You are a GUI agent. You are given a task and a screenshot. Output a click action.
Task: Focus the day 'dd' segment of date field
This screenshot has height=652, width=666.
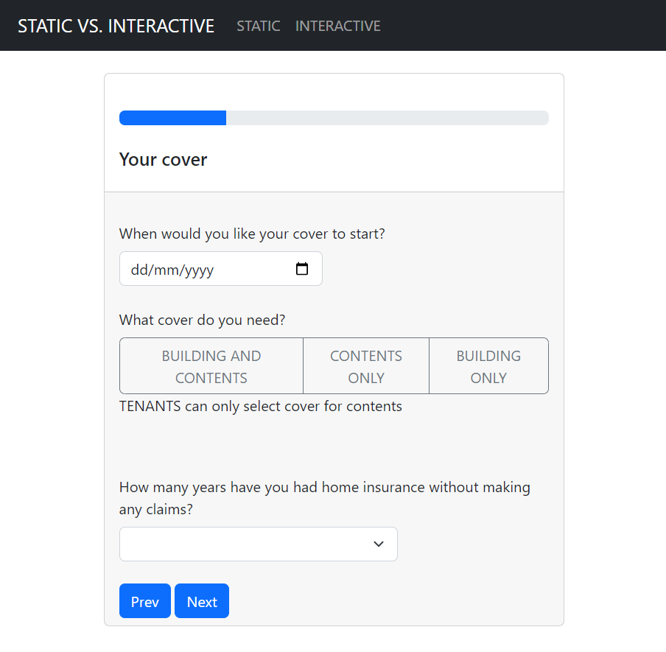(139, 270)
